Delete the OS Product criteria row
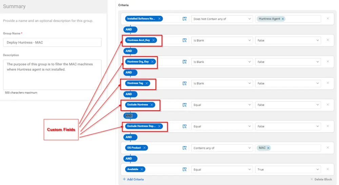This screenshot has height=185, width=339. tap(328, 148)
